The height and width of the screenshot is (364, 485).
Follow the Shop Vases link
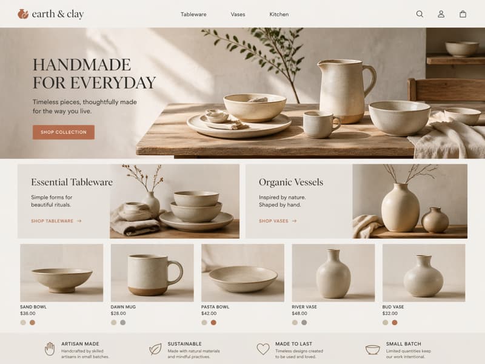pyautogui.click(x=278, y=221)
